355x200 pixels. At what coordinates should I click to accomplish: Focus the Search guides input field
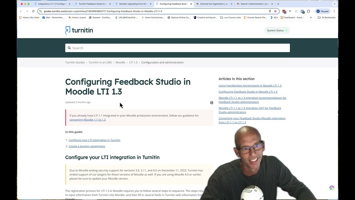177,48
